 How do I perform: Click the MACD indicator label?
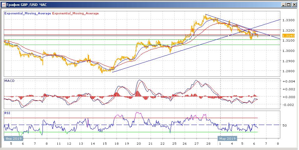pyautogui.click(x=9, y=81)
